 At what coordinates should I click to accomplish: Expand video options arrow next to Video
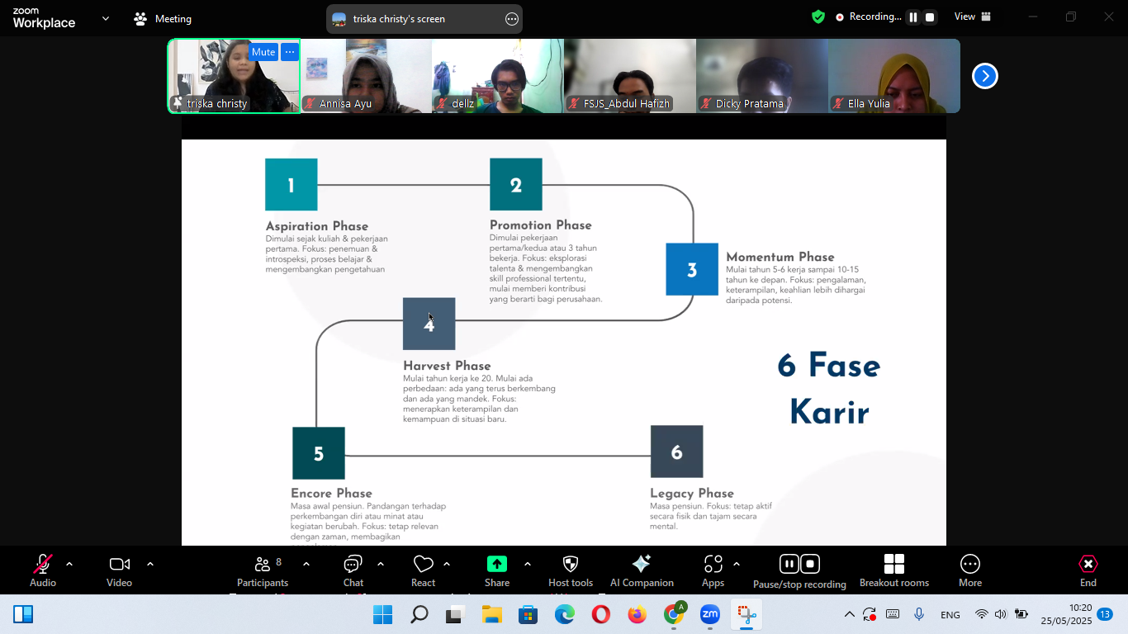pos(150,564)
